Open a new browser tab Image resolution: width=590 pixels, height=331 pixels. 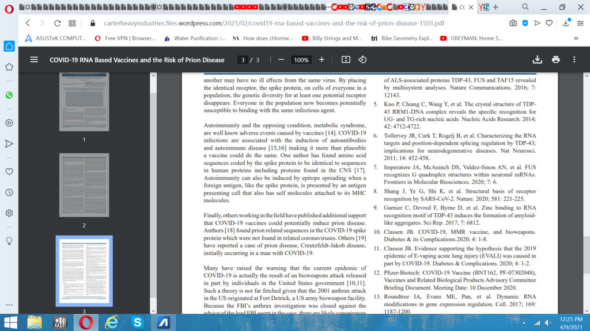pos(496,7)
